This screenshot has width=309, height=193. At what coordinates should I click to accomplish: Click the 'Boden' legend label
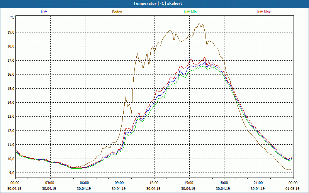click(117, 12)
